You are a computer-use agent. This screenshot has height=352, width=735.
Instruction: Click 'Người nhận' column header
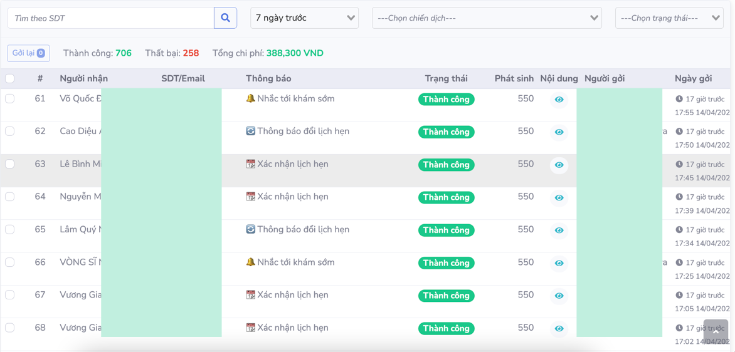(84, 79)
